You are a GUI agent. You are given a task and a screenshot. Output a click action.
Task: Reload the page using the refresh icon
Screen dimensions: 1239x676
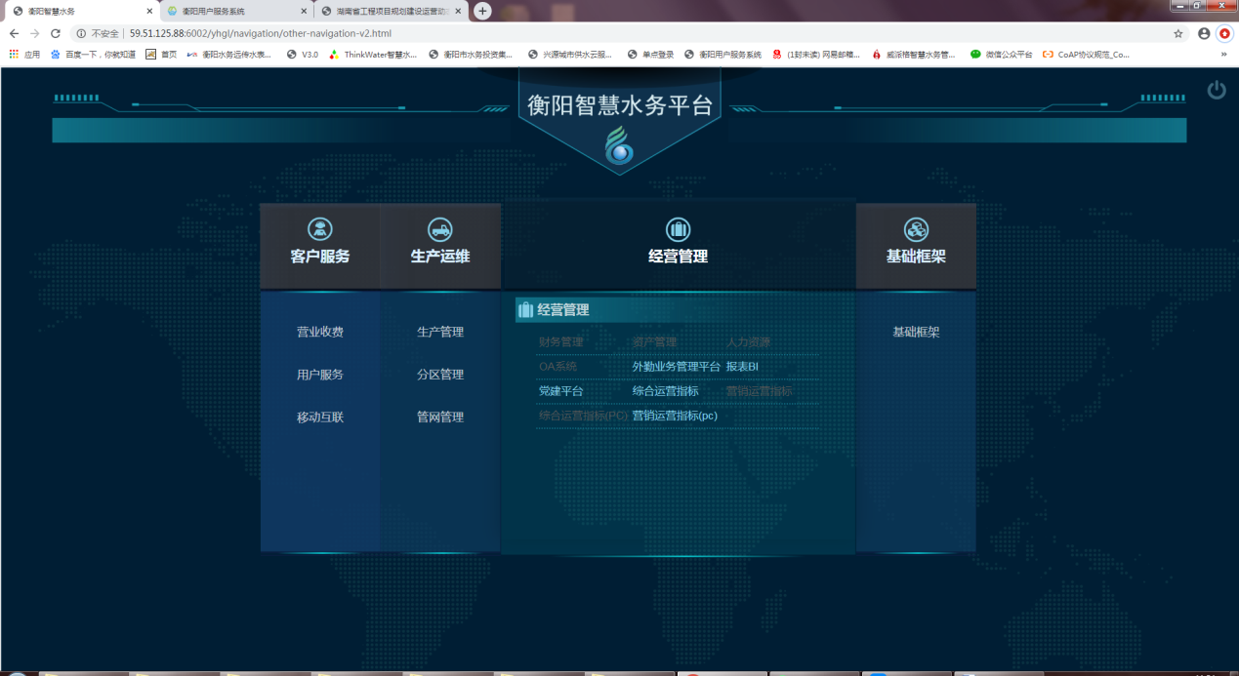(56, 33)
